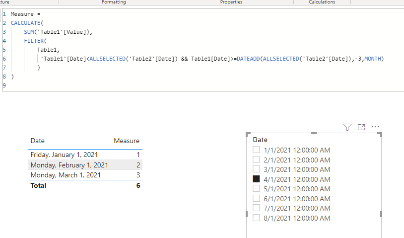Image resolution: width=404 pixels, height=238 pixels.
Task: Open the slicer More options ellipsis
Action: click(x=375, y=127)
